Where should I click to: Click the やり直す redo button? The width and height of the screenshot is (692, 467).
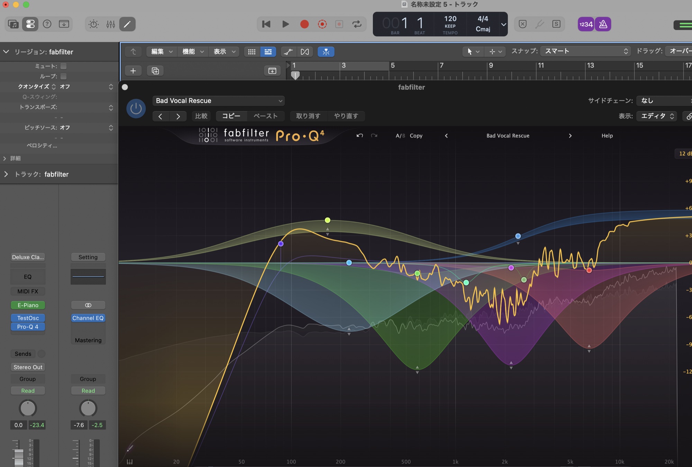pos(346,116)
